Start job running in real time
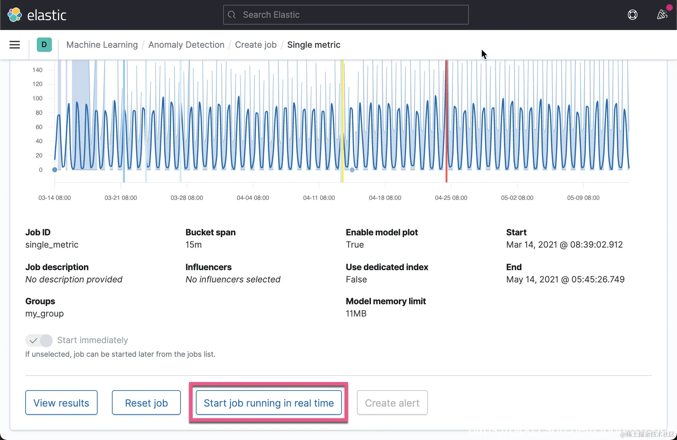This screenshot has width=677, height=440. click(x=269, y=402)
